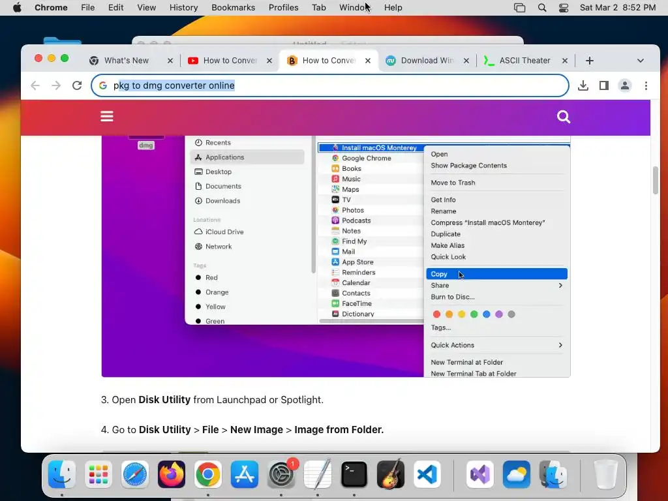Open Launchpad from the Dock
The width and height of the screenshot is (668, 501).
click(x=99, y=474)
